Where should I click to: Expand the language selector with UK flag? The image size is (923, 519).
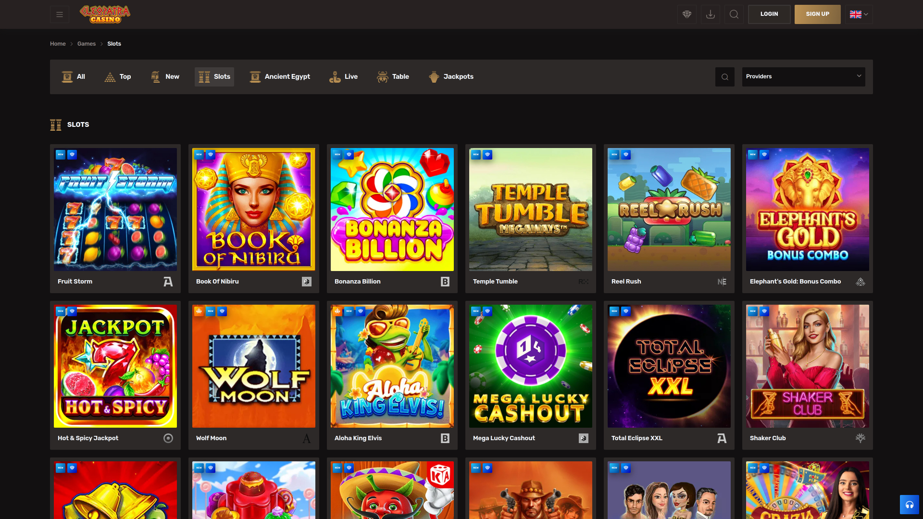859,14
